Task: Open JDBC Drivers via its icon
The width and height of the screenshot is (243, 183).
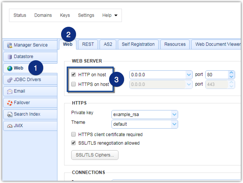Action: coord(10,80)
